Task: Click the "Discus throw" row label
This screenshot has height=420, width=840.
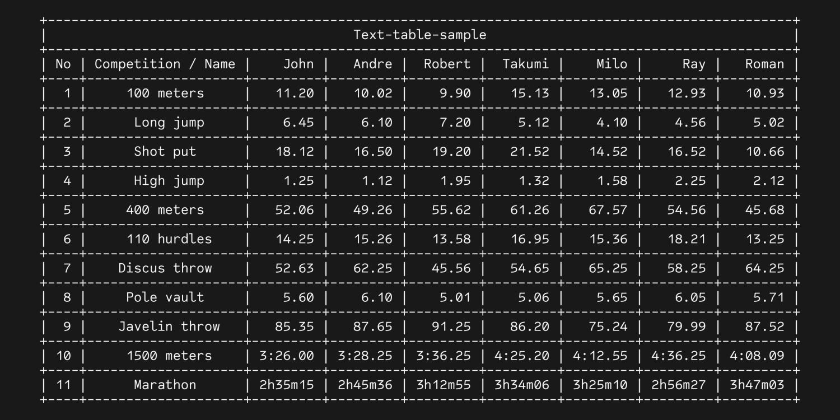Action: pos(165,268)
